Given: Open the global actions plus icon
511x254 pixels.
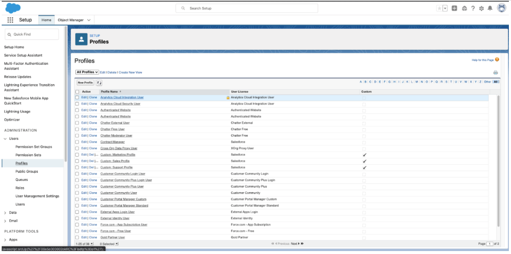Looking at the screenshot, I should (x=455, y=8).
